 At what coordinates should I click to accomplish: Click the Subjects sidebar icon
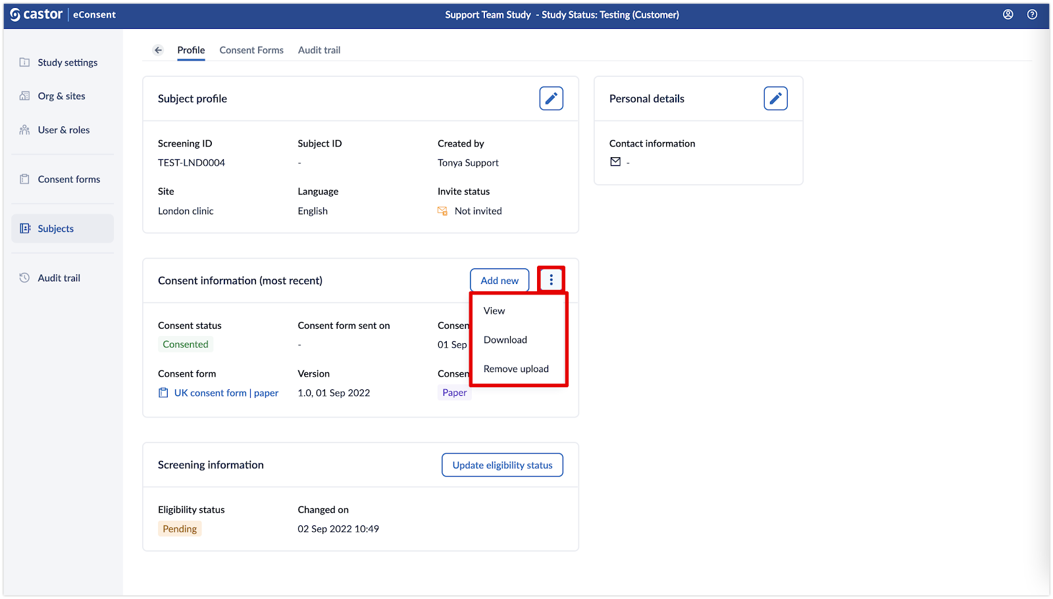click(x=25, y=229)
